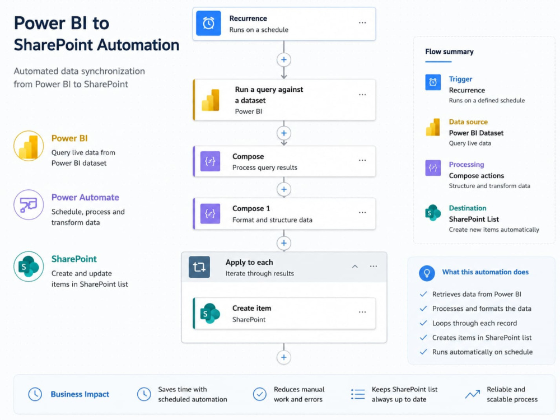Click the Recurrence alarm clock icon
This screenshot has width=560, height=420.
coord(208,24)
